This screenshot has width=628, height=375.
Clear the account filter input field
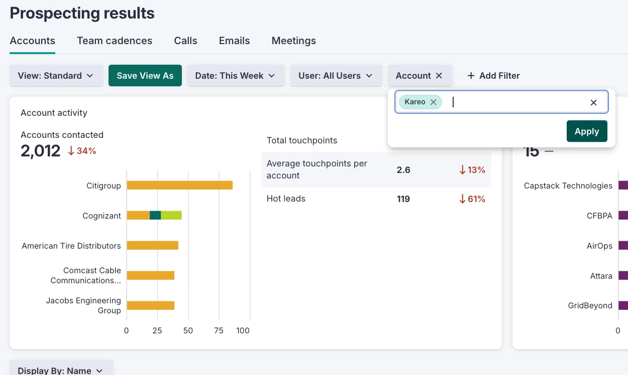(593, 102)
